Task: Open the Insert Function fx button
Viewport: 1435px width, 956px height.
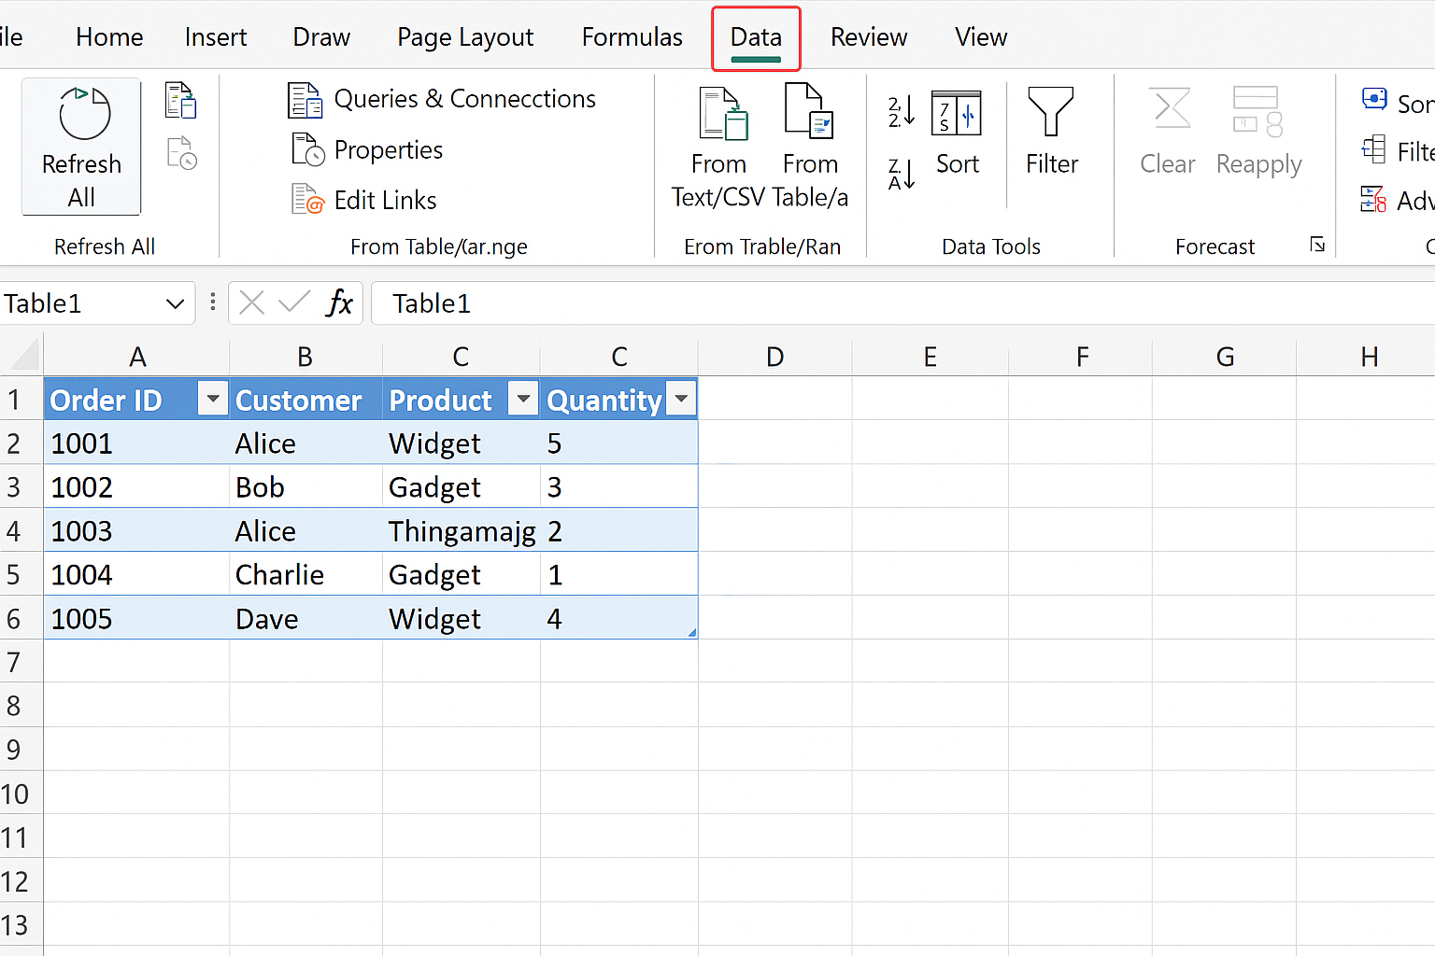Action: [x=340, y=302]
